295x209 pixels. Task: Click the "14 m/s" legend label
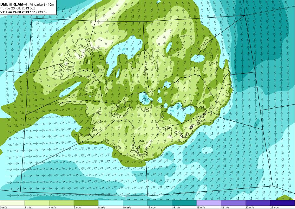(176, 208)
